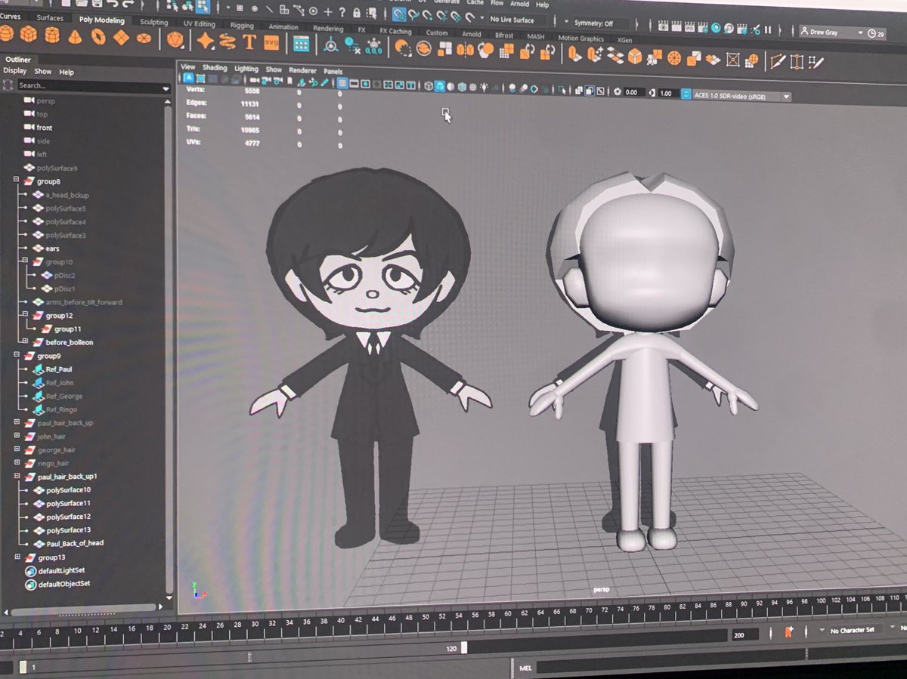Open the Drew Gray account dropdown

click(831, 32)
